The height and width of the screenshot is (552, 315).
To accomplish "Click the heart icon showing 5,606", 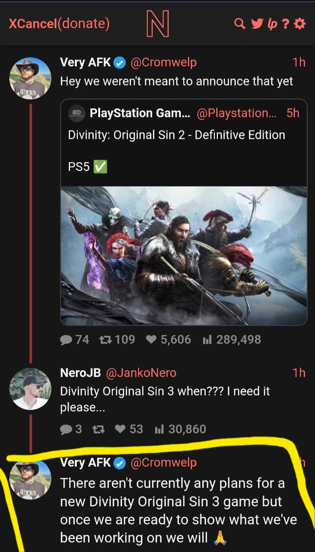I will pos(151,340).
